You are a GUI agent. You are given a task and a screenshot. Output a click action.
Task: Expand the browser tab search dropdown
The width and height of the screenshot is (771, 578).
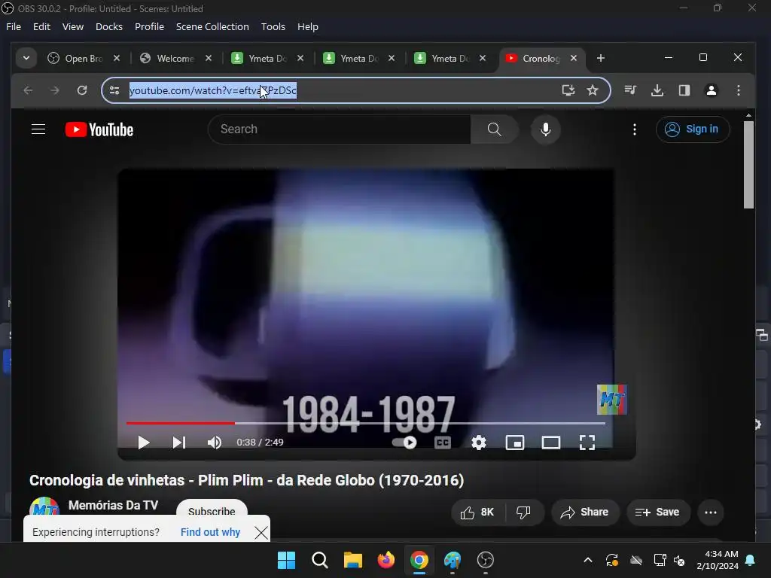[26, 58]
